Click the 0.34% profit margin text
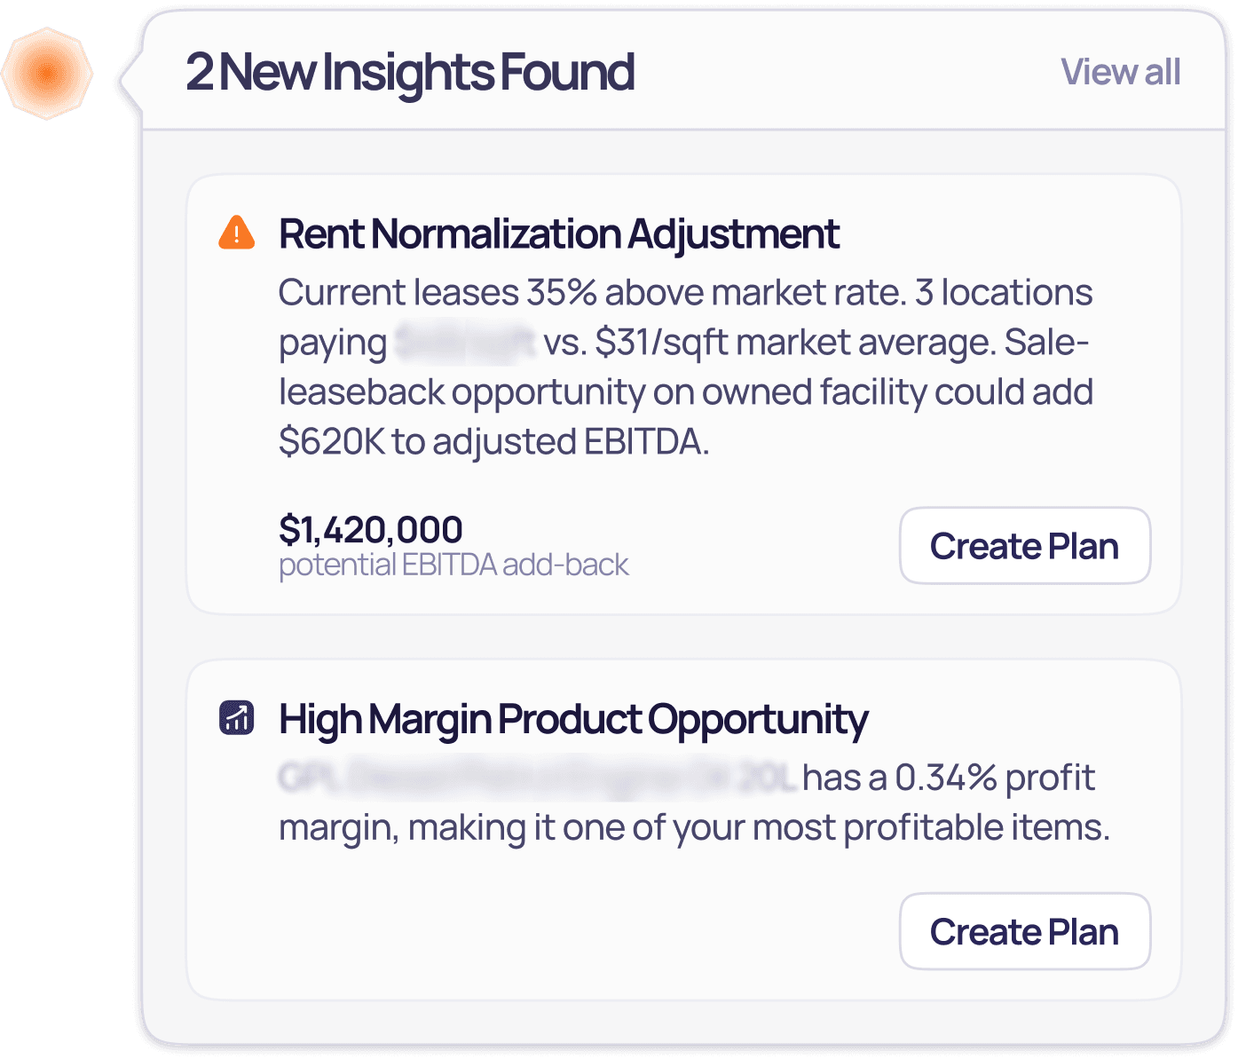The width and height of the screenshot is (1238, 1059). (994, 778)
